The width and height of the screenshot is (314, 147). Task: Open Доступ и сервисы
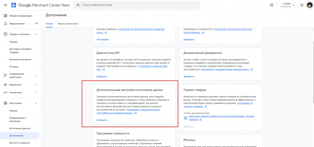[x=20, y=143]
